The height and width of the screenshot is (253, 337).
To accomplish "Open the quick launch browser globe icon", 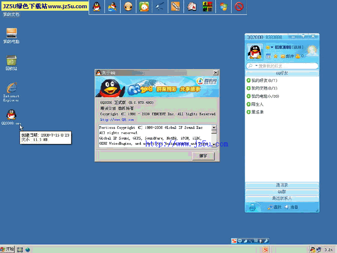I will pyautogui.click(x=28, y=250).
